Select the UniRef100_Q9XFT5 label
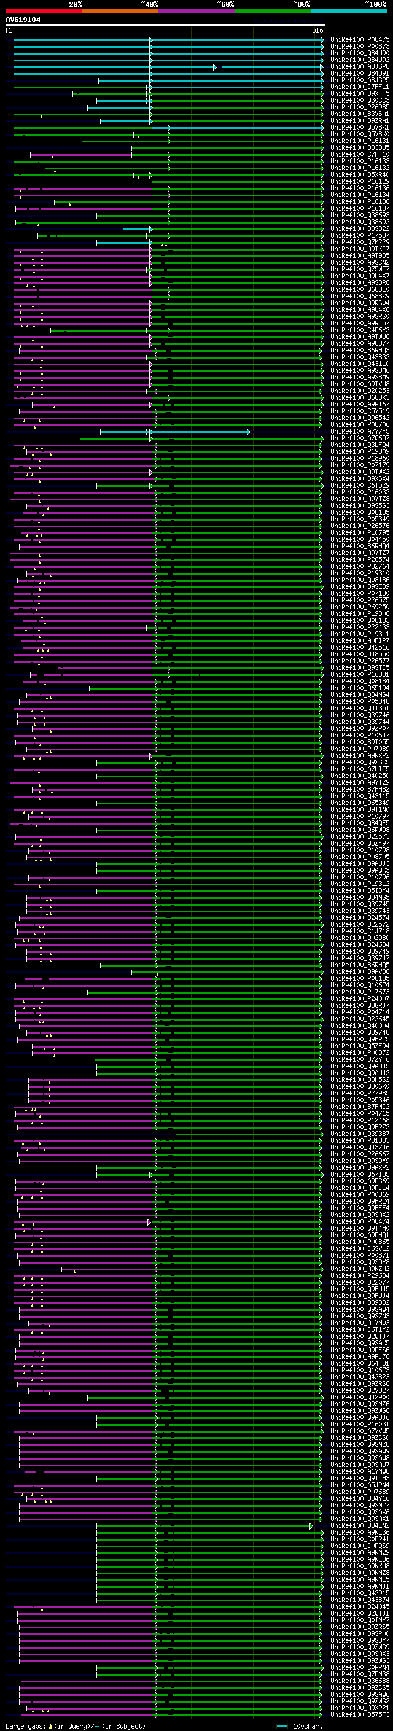 tap(359, 93)
